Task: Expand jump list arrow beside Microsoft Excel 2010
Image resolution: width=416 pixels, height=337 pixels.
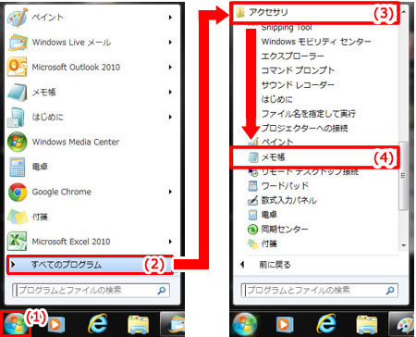Action: coord(170,242)
